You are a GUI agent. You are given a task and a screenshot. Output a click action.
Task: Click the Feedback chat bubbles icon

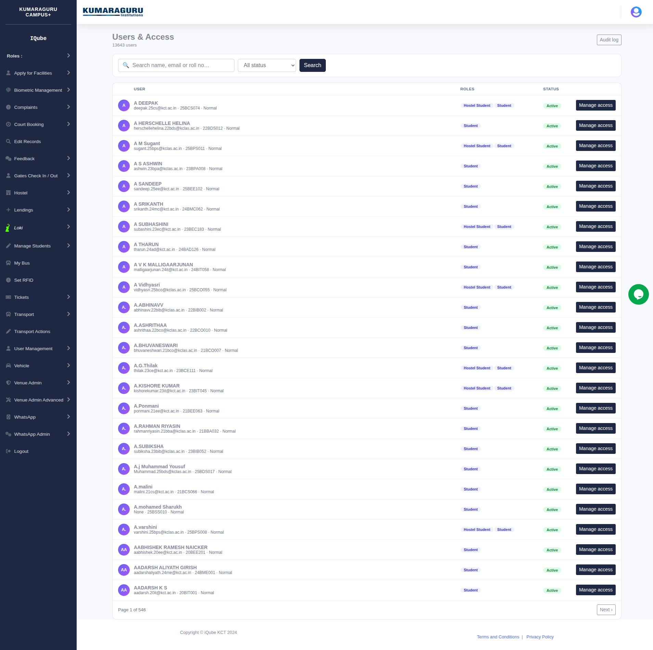pos(9,158)
